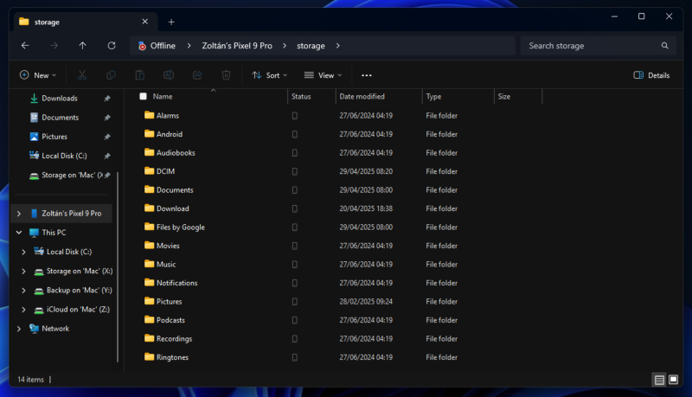Expand Zoltán's Pixel 9 Pro node
Image resolution: width=692 pixels, height=397 pixels.
point(18,214)
